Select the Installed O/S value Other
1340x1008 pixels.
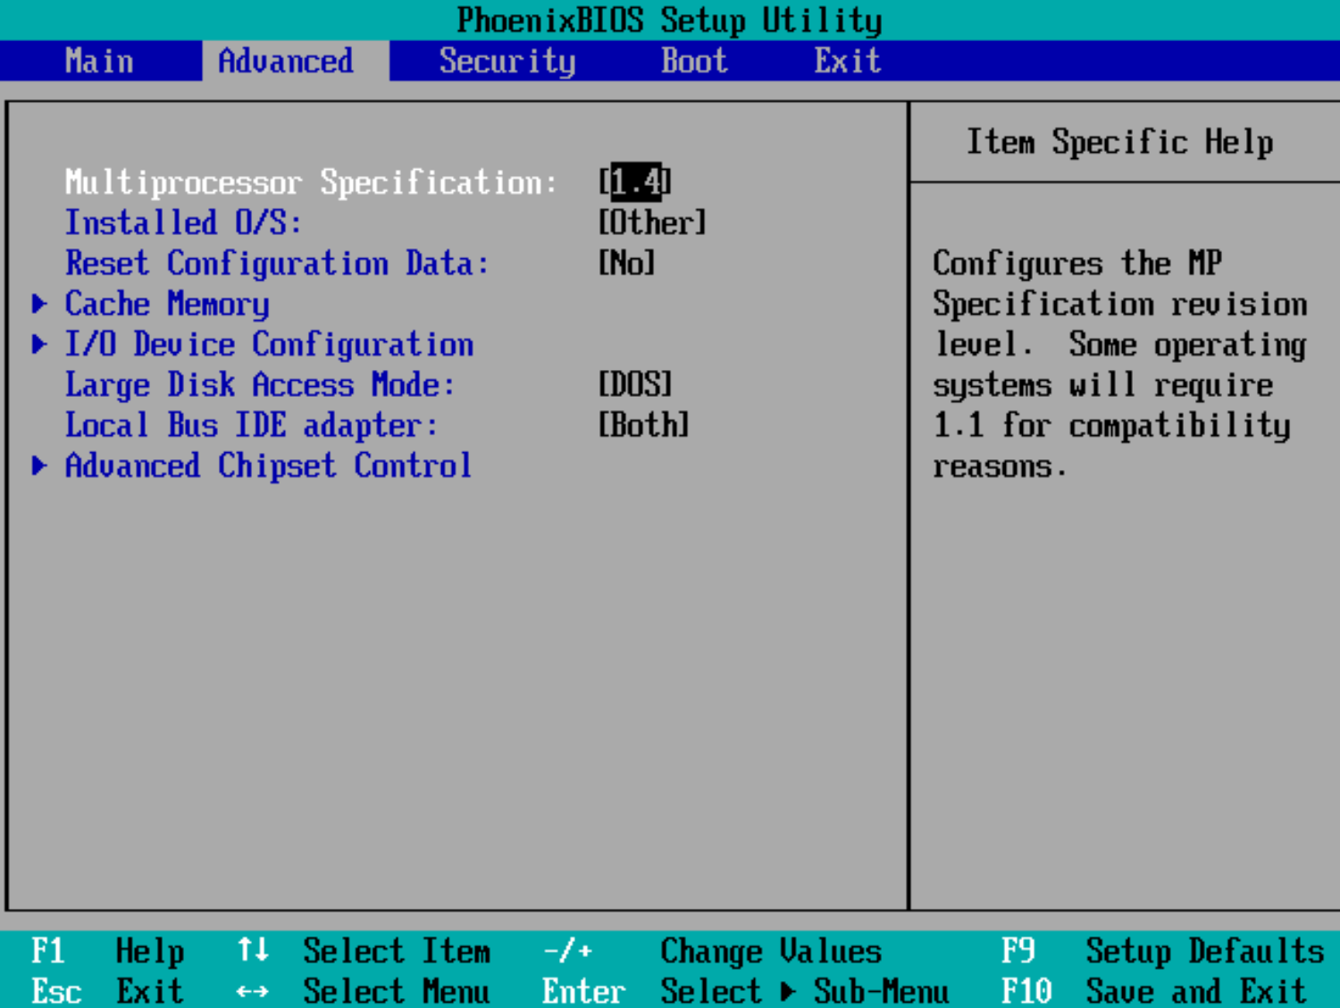tap(652, 223)
